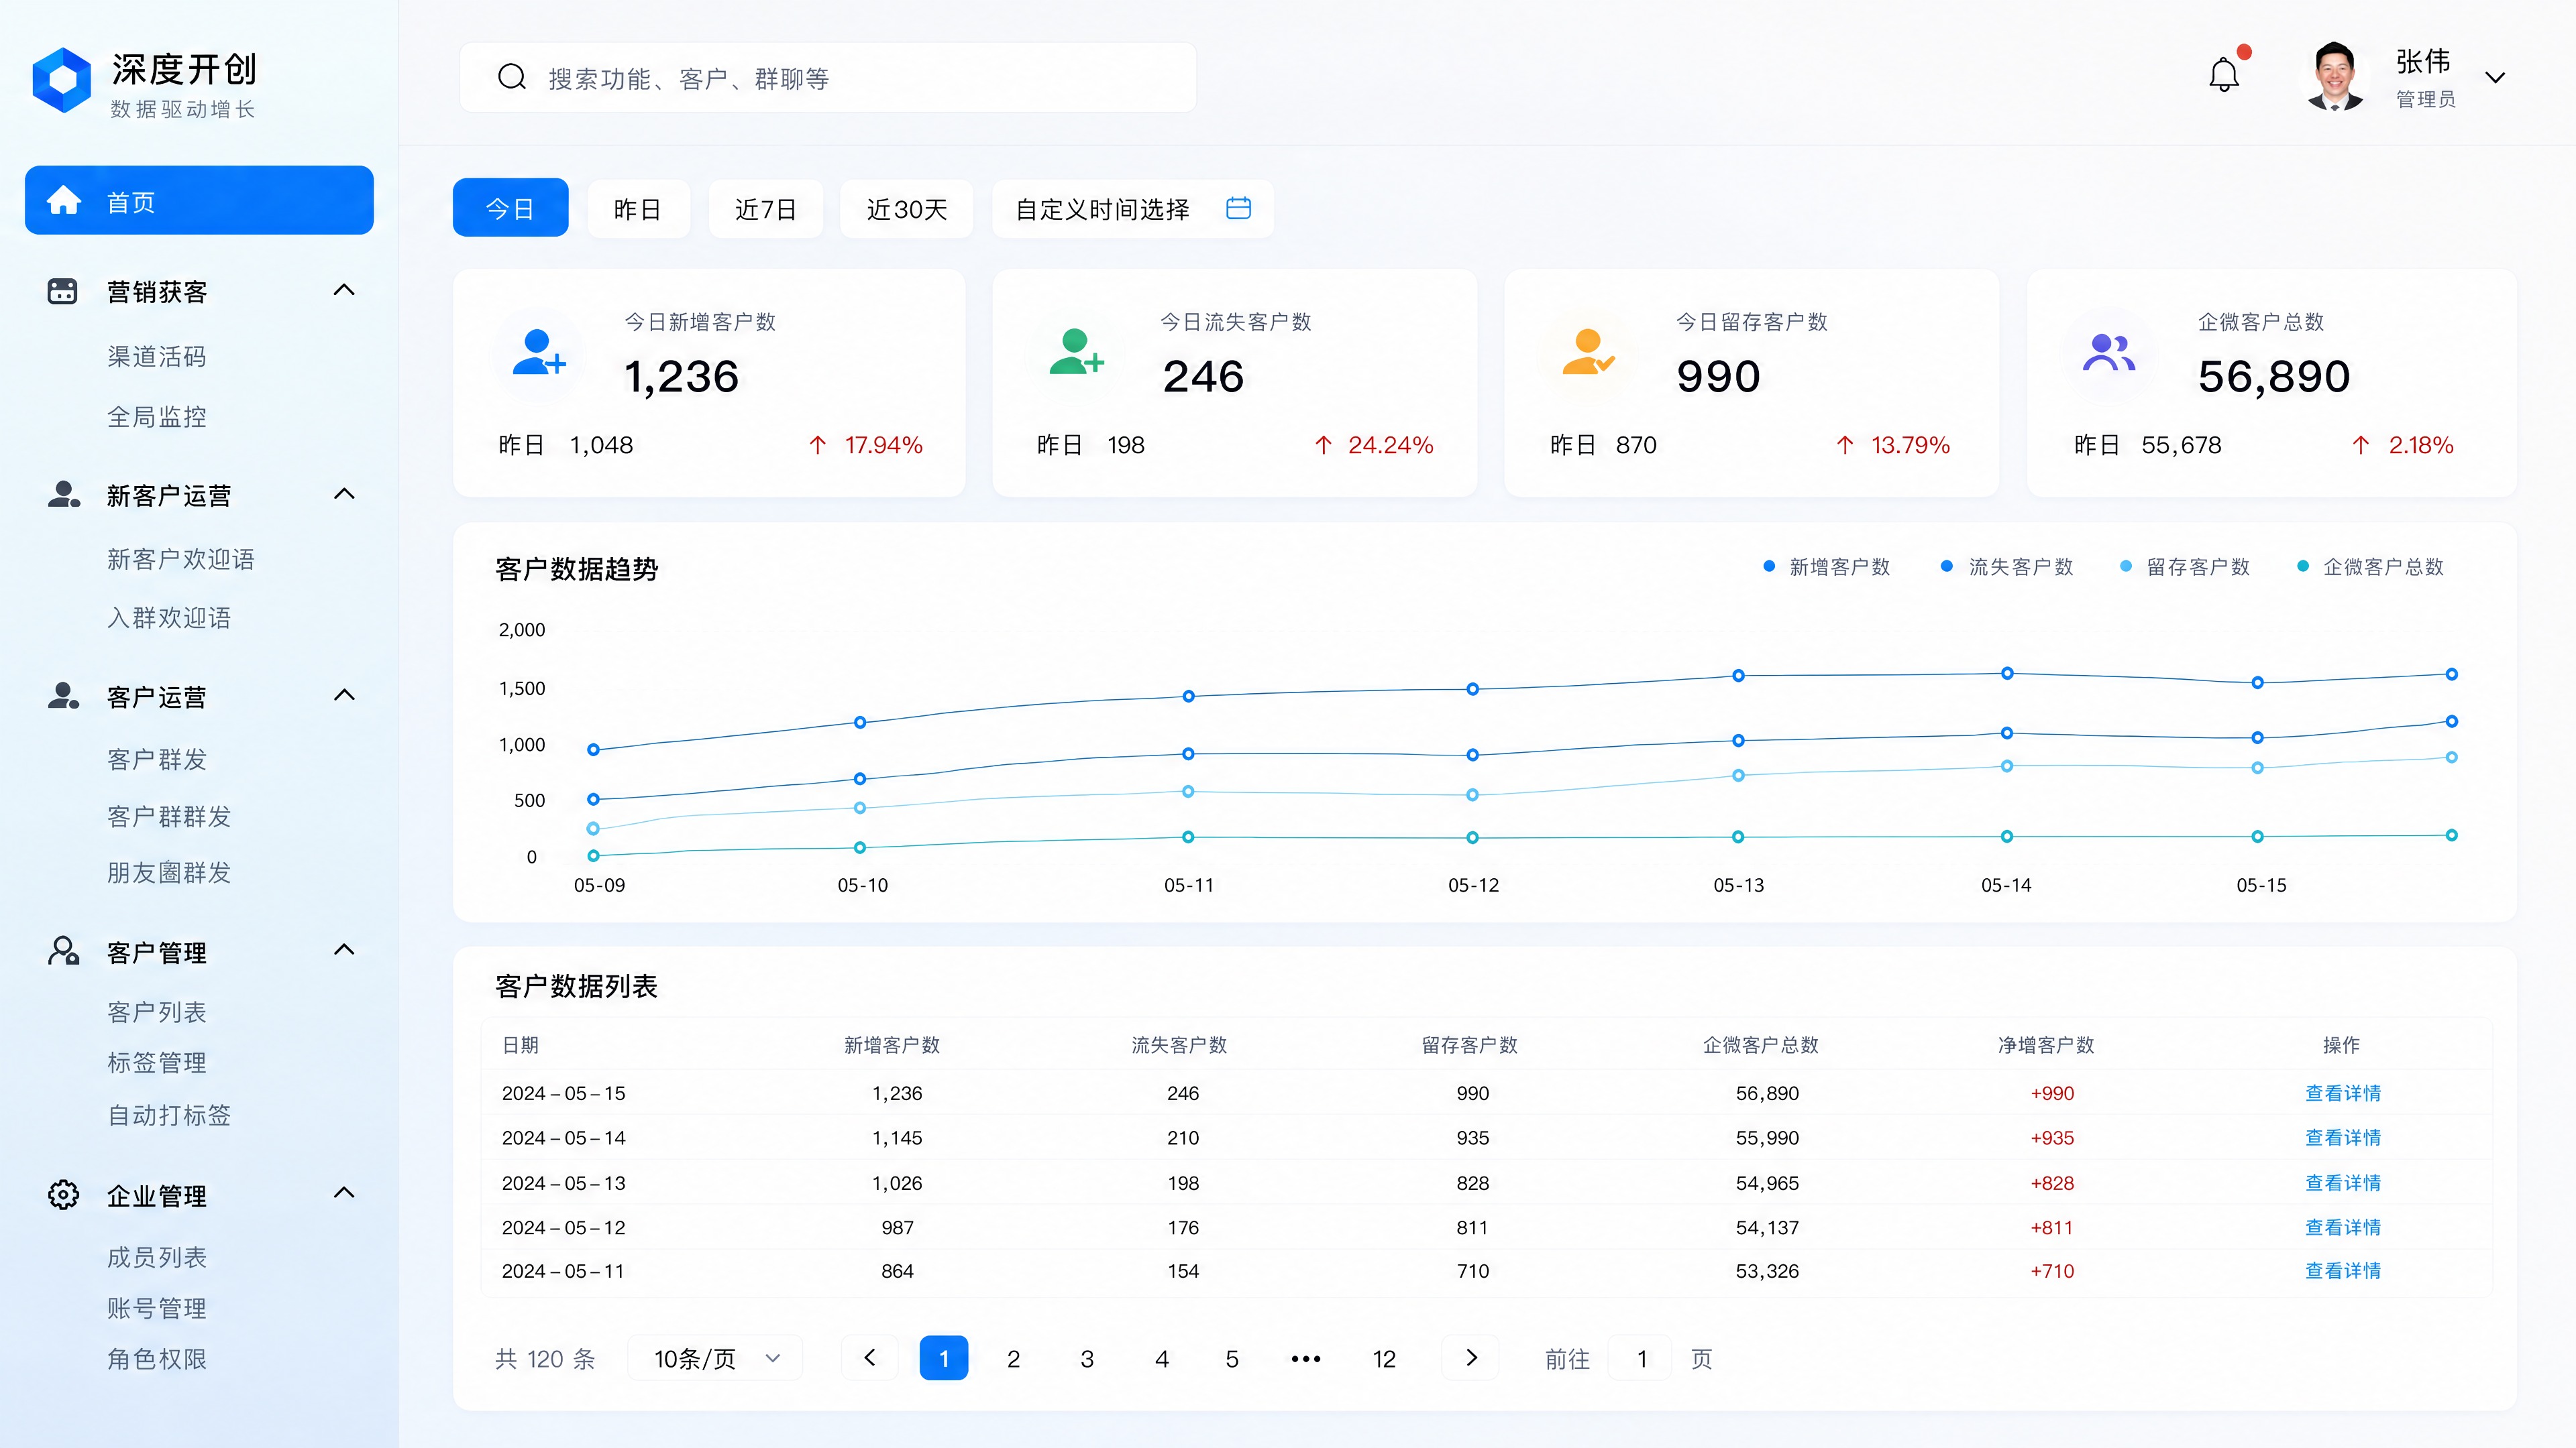Click the 营销获客 sidebar icon
The height and width of the screenshot is (1448, 2576).
(62, 291)
